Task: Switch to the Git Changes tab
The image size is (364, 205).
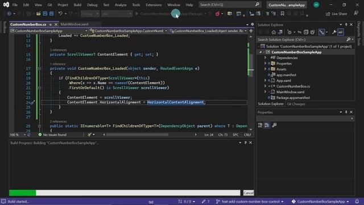Action: pyautogui.click(x=296, y=104)
